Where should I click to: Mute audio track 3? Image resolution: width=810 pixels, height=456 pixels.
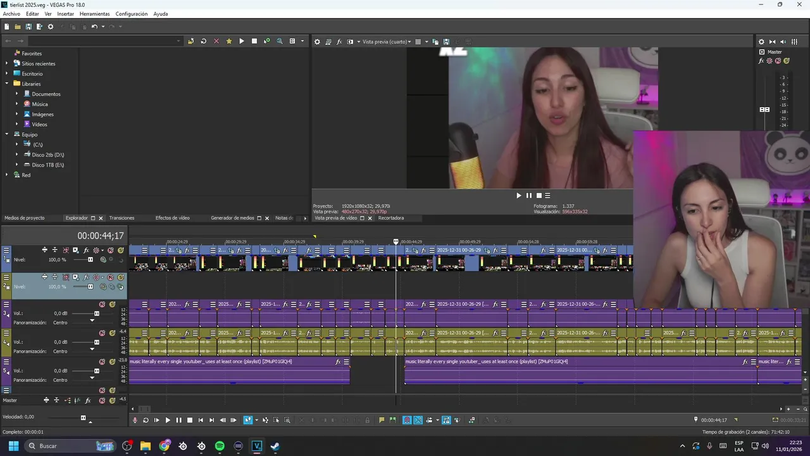tap(103, 305)
